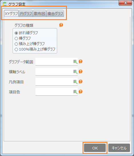The image size is (134, 156).
Task: Open help for グラフの種類
Action: [x=61, y=25]
